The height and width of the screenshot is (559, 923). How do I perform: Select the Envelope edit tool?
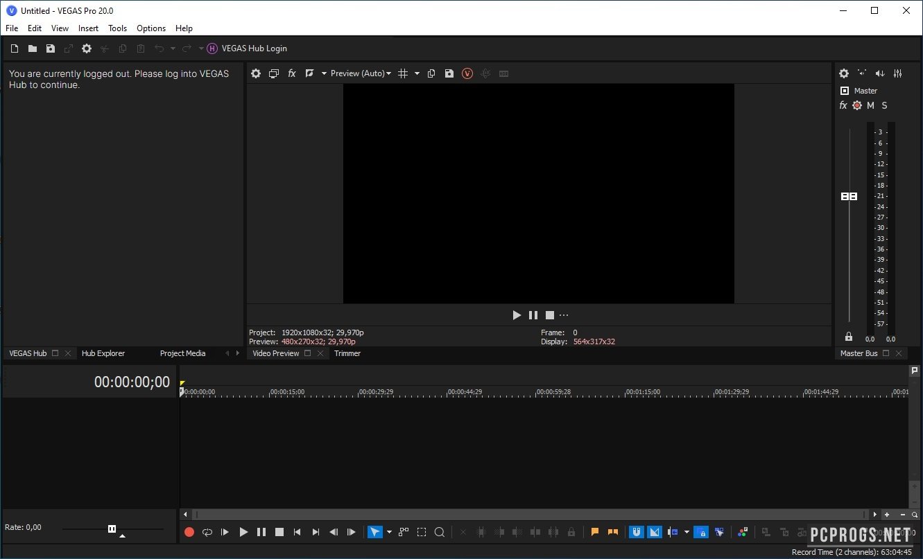[x=404, y=532]
